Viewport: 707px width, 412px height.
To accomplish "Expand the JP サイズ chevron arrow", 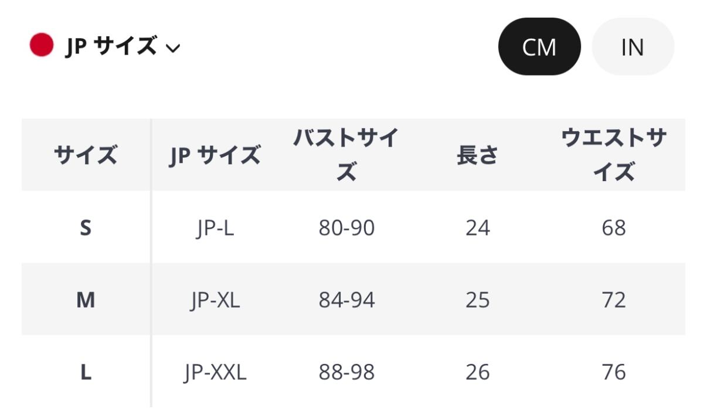I will [x=173, y=48].
